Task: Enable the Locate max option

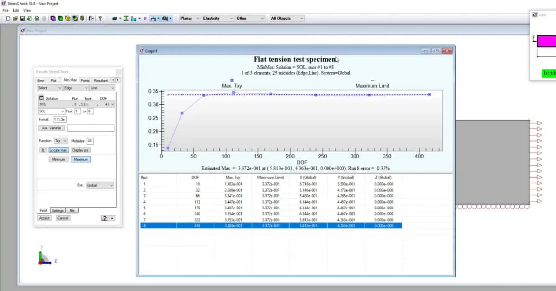Action: (x=59, y=150)
